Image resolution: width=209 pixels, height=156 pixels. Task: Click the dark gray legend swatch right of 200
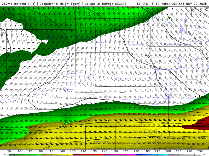171,155
